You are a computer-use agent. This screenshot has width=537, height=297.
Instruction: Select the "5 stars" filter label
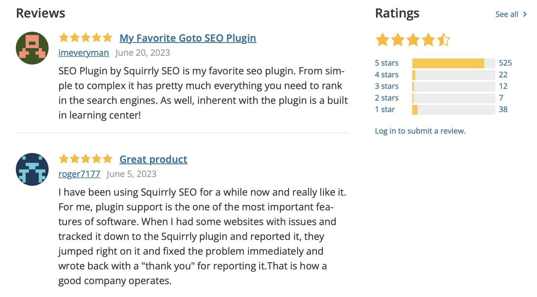coord(387,63)
